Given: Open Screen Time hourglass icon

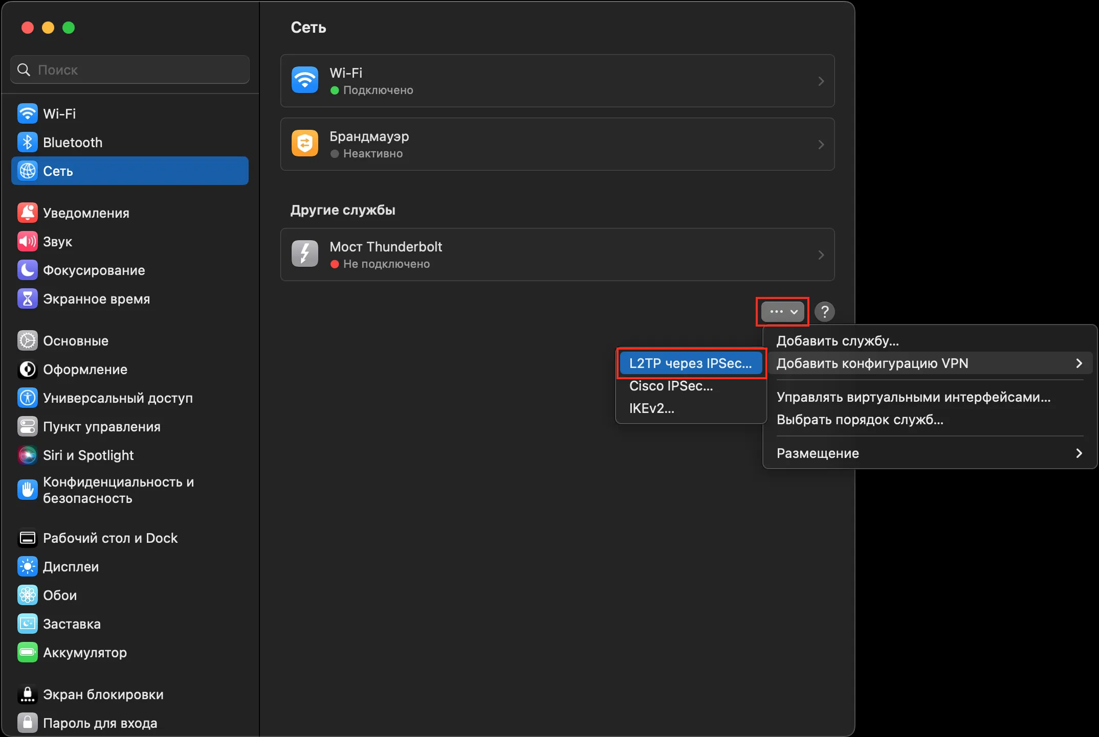Looking at the screenshot, I should [x=27, y=298].
